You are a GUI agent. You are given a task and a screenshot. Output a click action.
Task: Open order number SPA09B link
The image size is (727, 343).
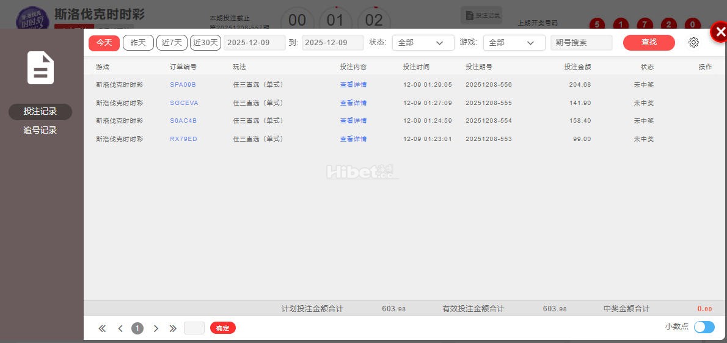point(183,85)
